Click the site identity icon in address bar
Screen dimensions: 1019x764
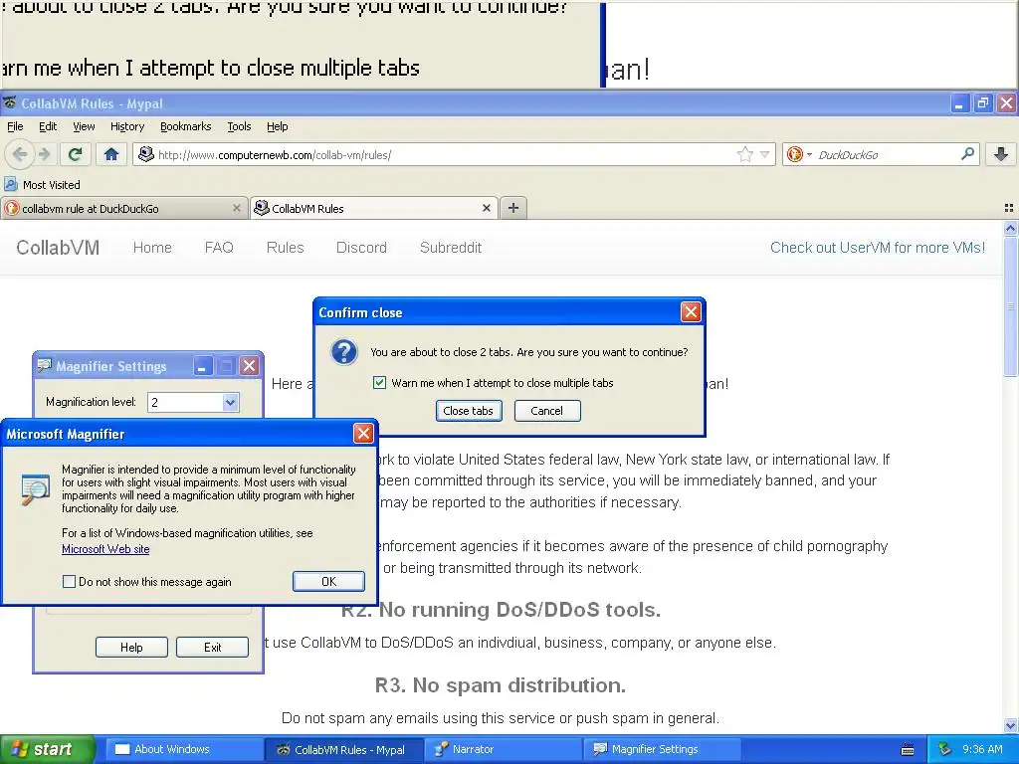146,154
